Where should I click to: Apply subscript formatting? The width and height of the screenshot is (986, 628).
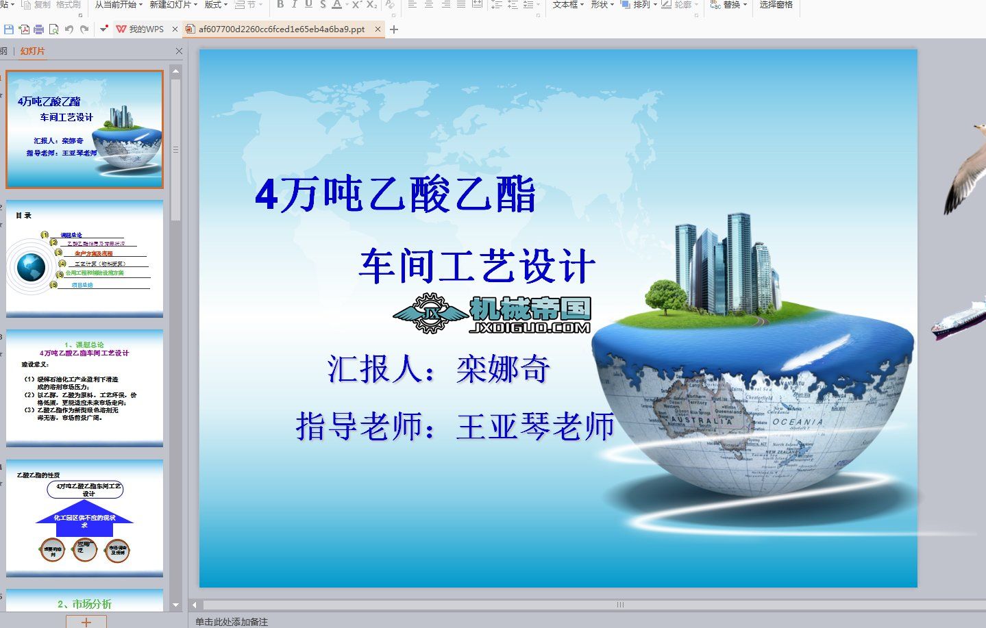pos(371,4)
